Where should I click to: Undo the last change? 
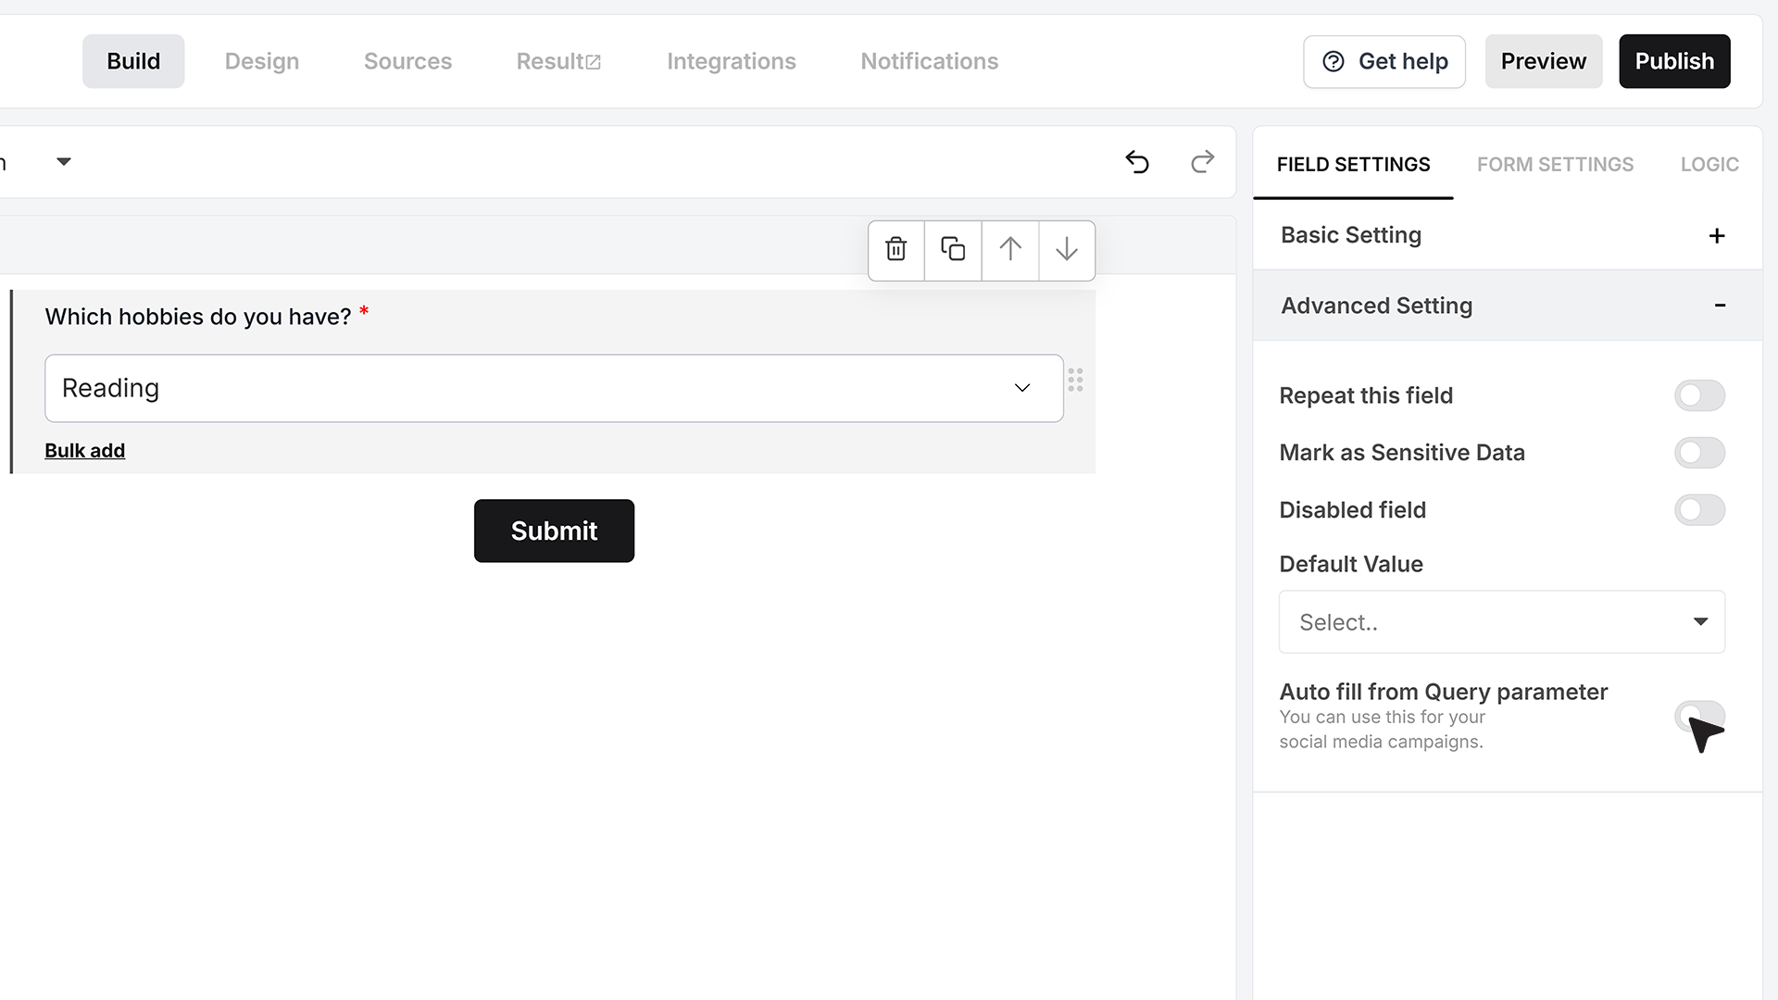tap(1137, 162)
